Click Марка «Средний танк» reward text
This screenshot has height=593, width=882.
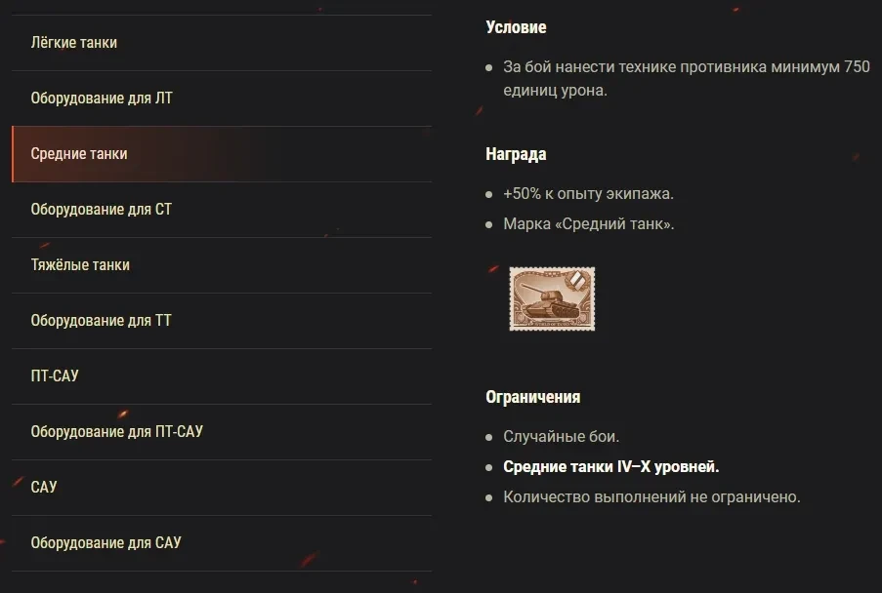(589, 224)
